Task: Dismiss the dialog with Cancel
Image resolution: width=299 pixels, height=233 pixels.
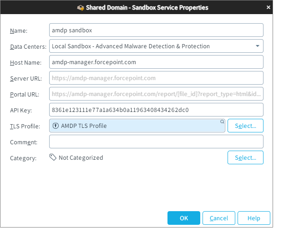Action: tap(218, 218)
